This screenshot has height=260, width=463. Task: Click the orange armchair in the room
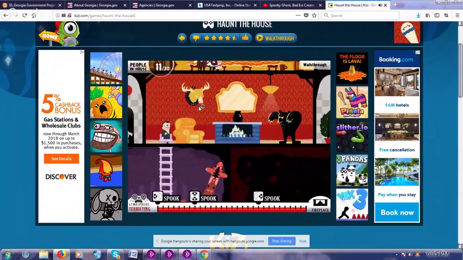tap(188, 131)
